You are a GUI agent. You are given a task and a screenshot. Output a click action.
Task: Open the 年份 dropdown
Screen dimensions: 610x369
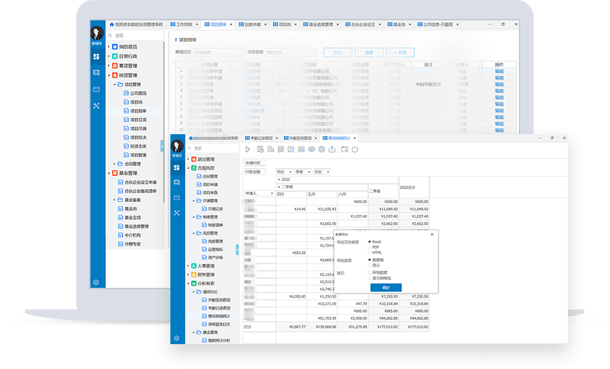pos(284,171)
